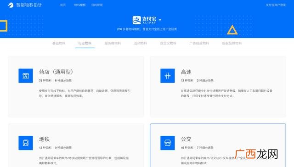Open the 高速 highway card icon
294x167 pixels.
click(x=167, y=76)
